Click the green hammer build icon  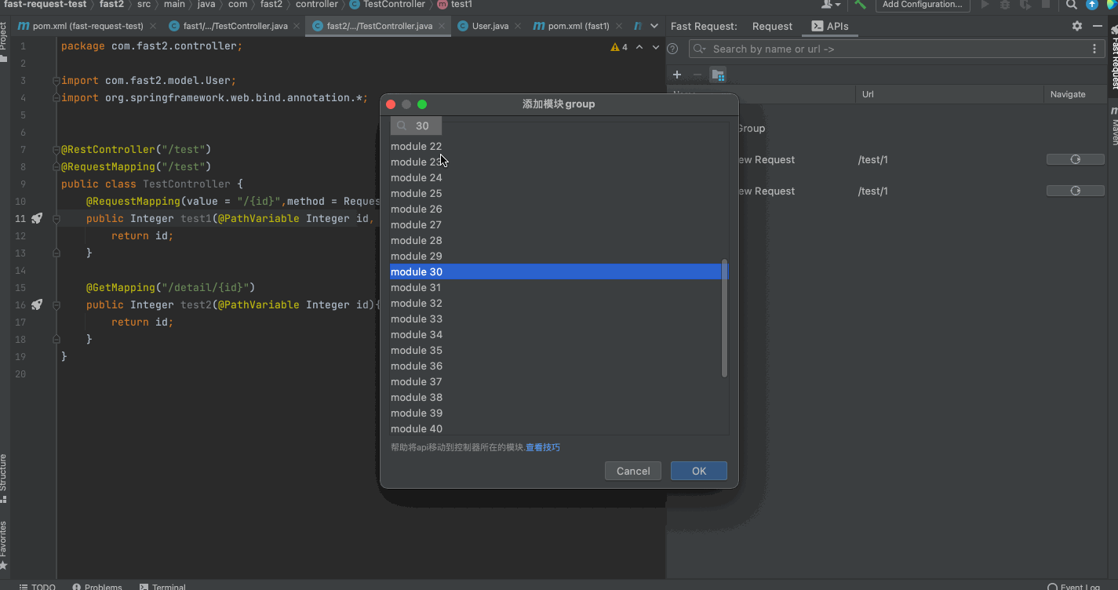(861, 5)
